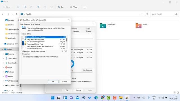Click the search magnifier icon
The image size is (180, 101).
[176, 14]
